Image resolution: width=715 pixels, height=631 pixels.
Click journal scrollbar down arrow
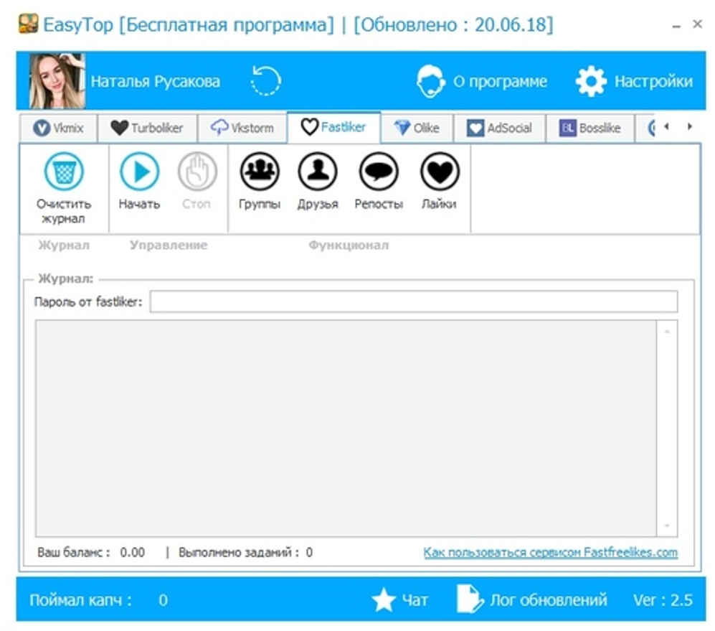tap(667, 526)
